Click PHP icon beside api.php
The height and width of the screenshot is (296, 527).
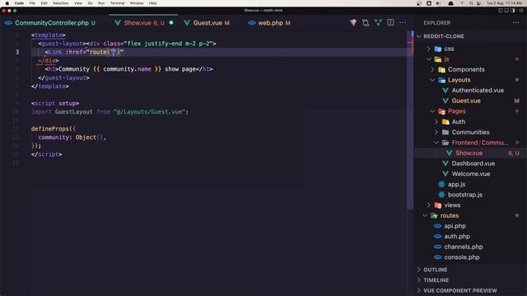click(437, 226)
